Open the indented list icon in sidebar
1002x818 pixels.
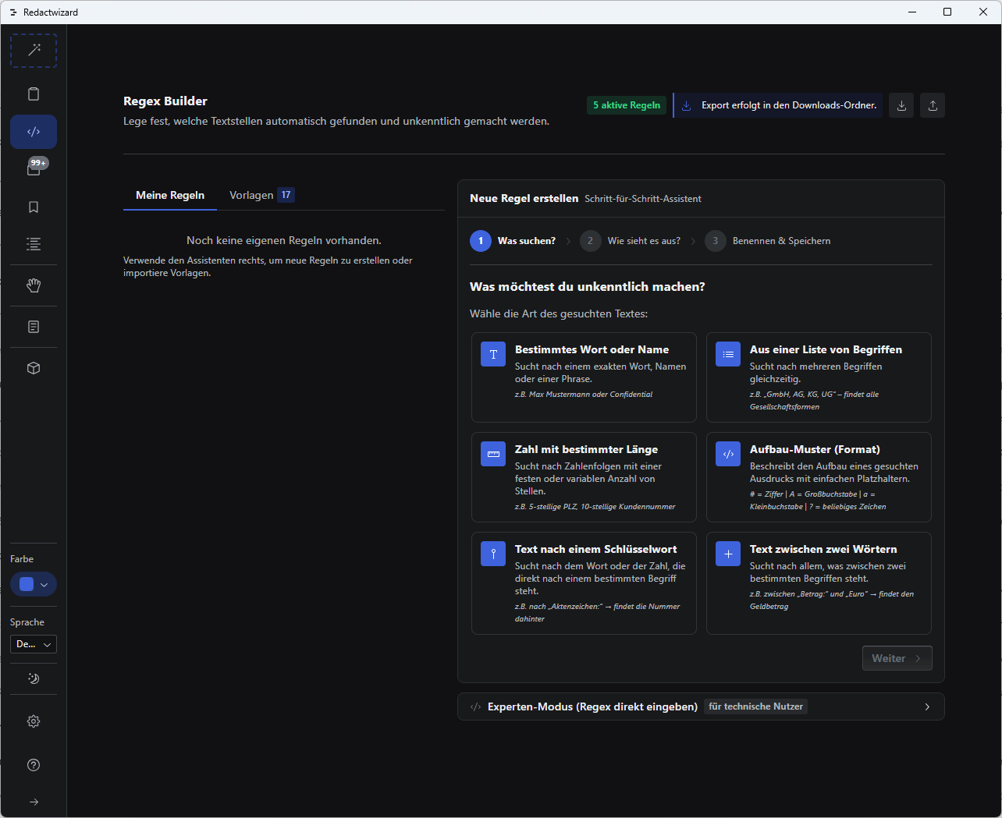point(34,244)
